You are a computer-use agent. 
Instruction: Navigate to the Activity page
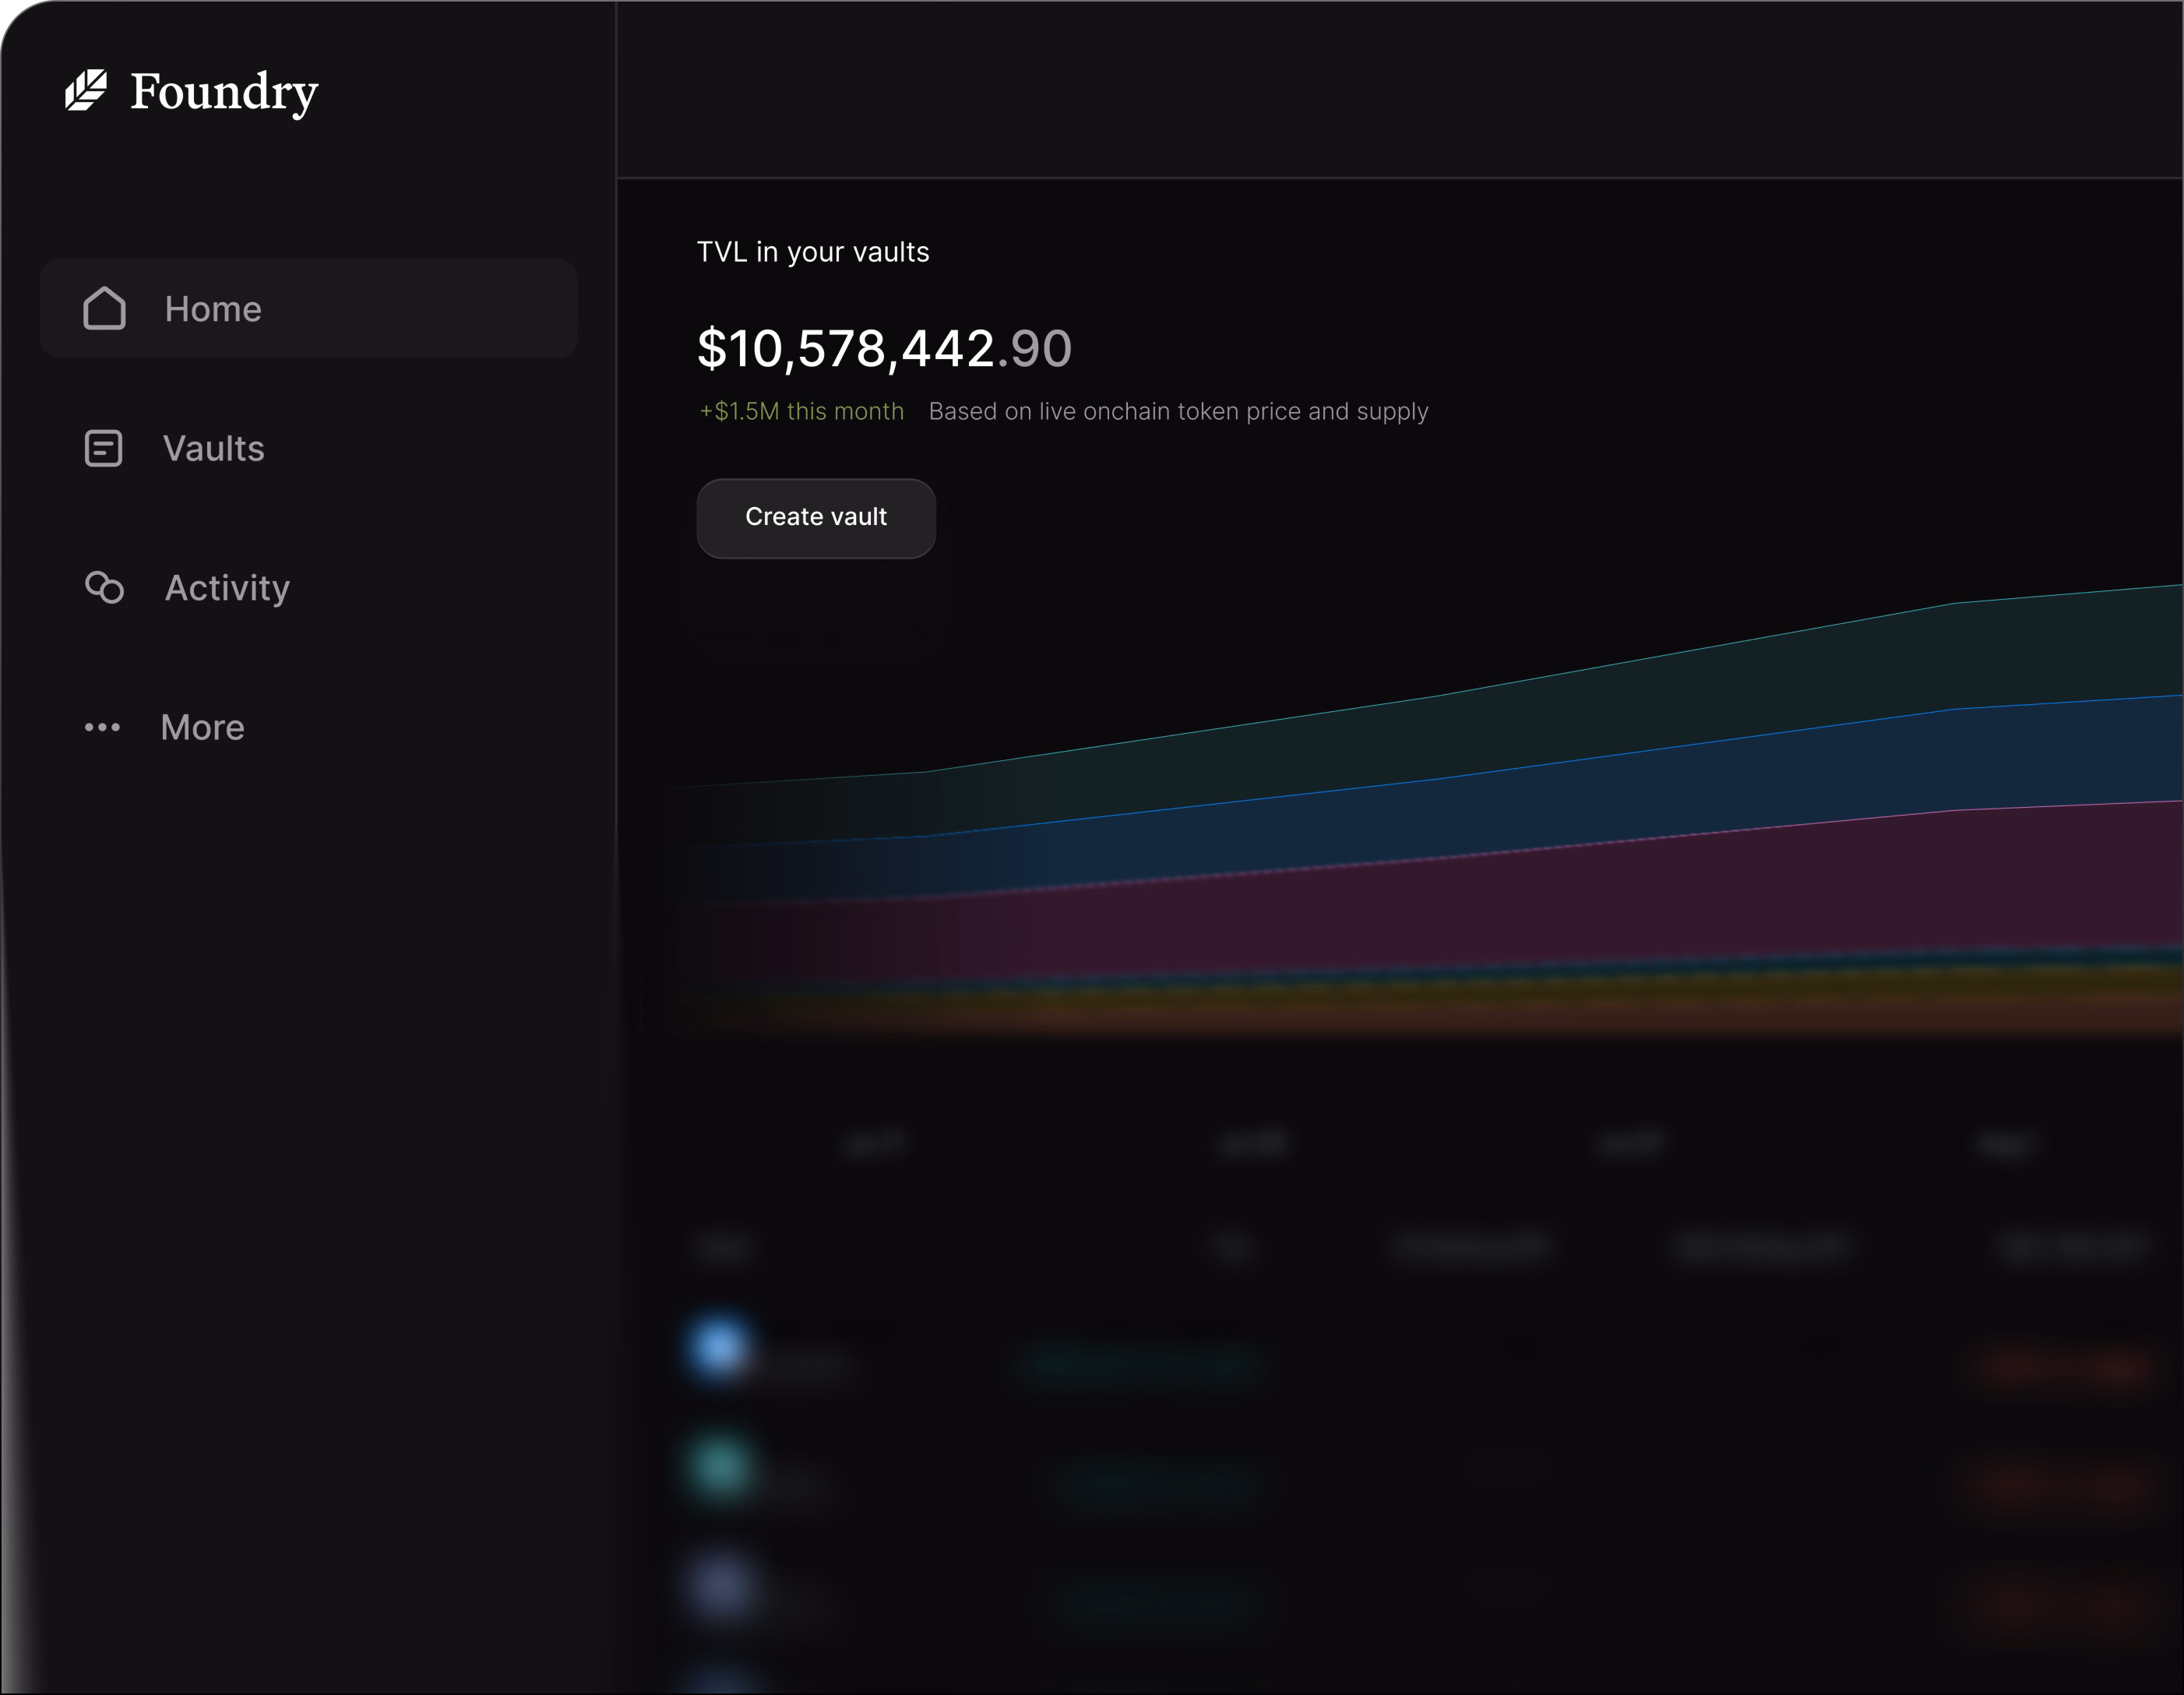227,588
